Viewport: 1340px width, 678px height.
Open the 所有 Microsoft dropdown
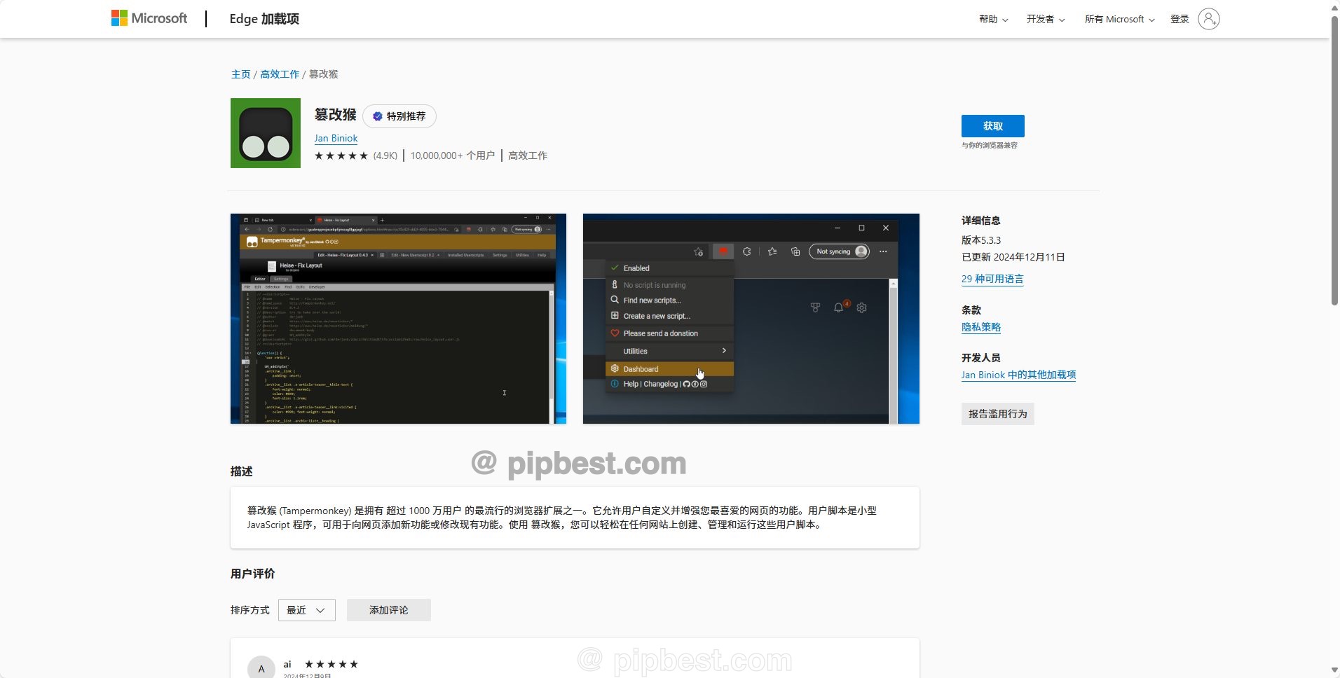[x=1119, y=19]
